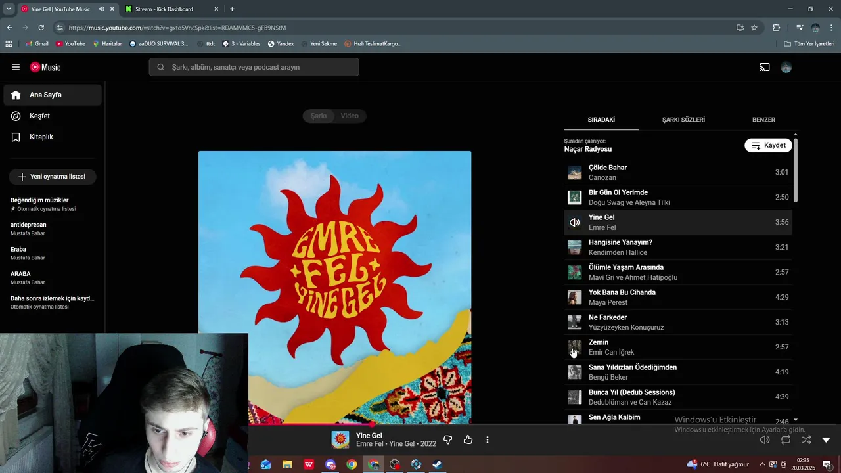Open the ARABA playlist

click(53, 278)
